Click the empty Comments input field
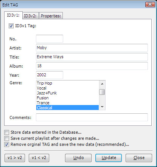 92,117
